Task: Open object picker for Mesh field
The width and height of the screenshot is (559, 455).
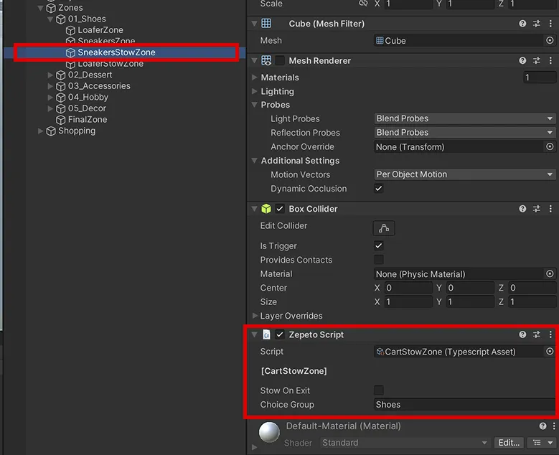Action: click(550, 41)
